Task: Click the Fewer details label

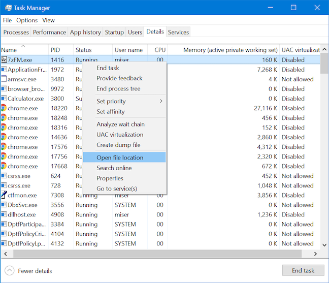Action: pyautogui.click(x=35, y=271)
